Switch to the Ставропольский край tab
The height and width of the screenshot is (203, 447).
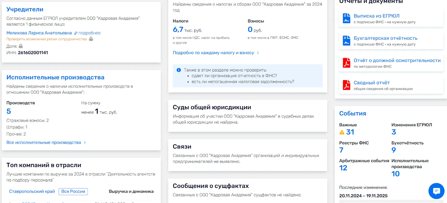tap(32, 192)
